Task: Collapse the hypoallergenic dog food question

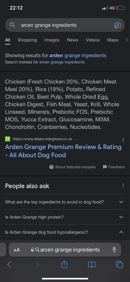Action: [65, 232]
